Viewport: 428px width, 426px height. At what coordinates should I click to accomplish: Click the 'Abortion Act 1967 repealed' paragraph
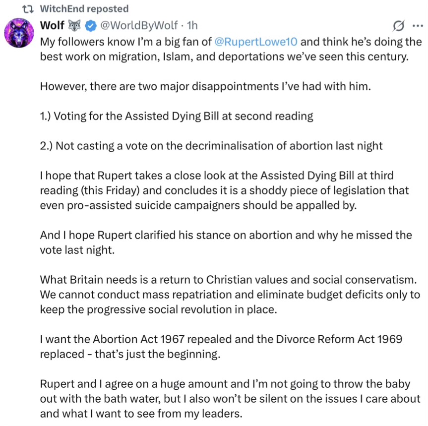[221, 347]
